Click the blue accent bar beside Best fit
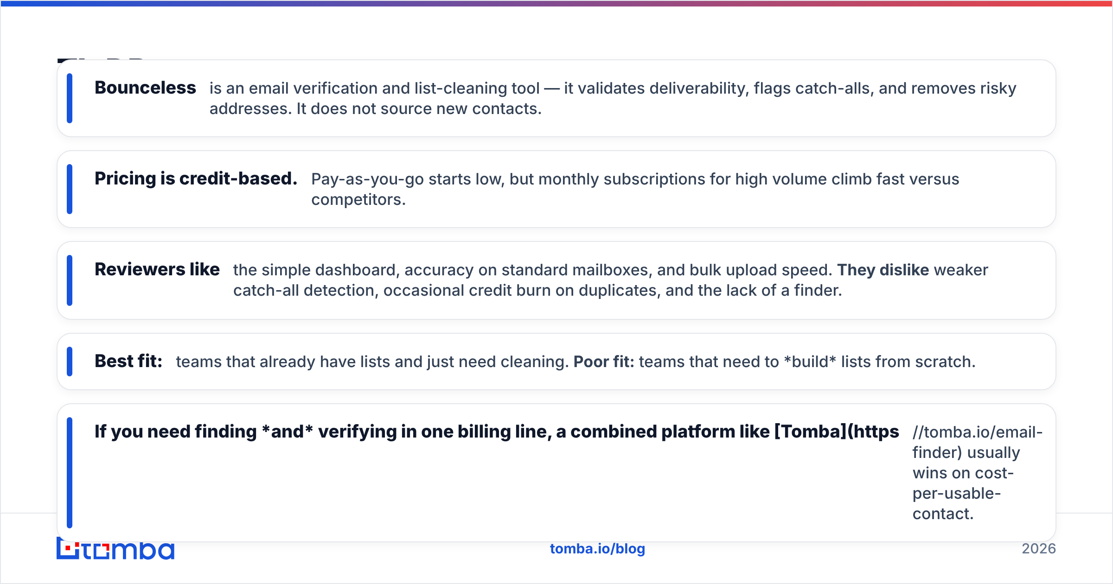Viewport: 1113px width, 584px height. [x=70, y=362]
